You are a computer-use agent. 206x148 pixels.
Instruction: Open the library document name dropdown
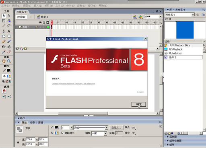pos(193,14)
